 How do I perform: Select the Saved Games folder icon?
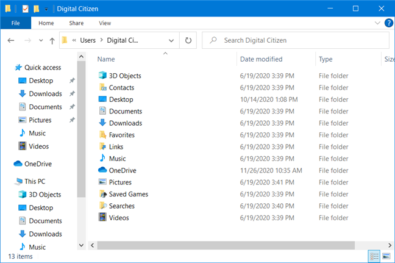pos(102,194)
